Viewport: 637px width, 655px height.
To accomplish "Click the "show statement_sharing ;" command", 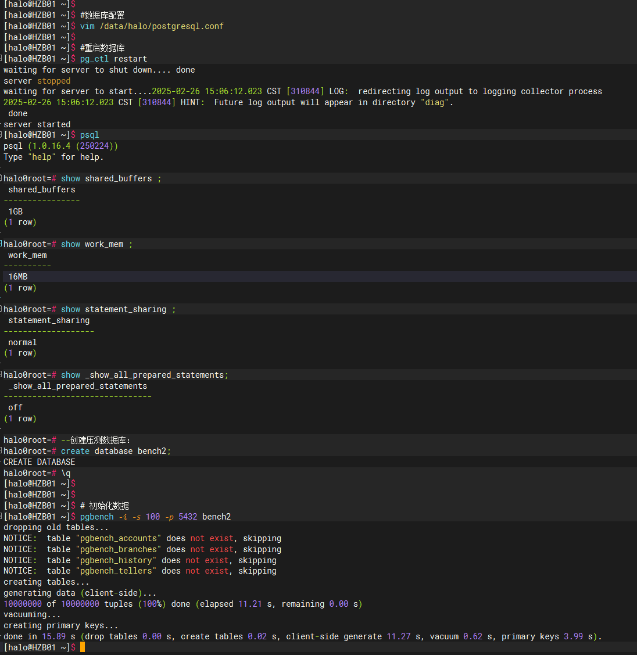I will pyautogui.click(x=118, y=310).
